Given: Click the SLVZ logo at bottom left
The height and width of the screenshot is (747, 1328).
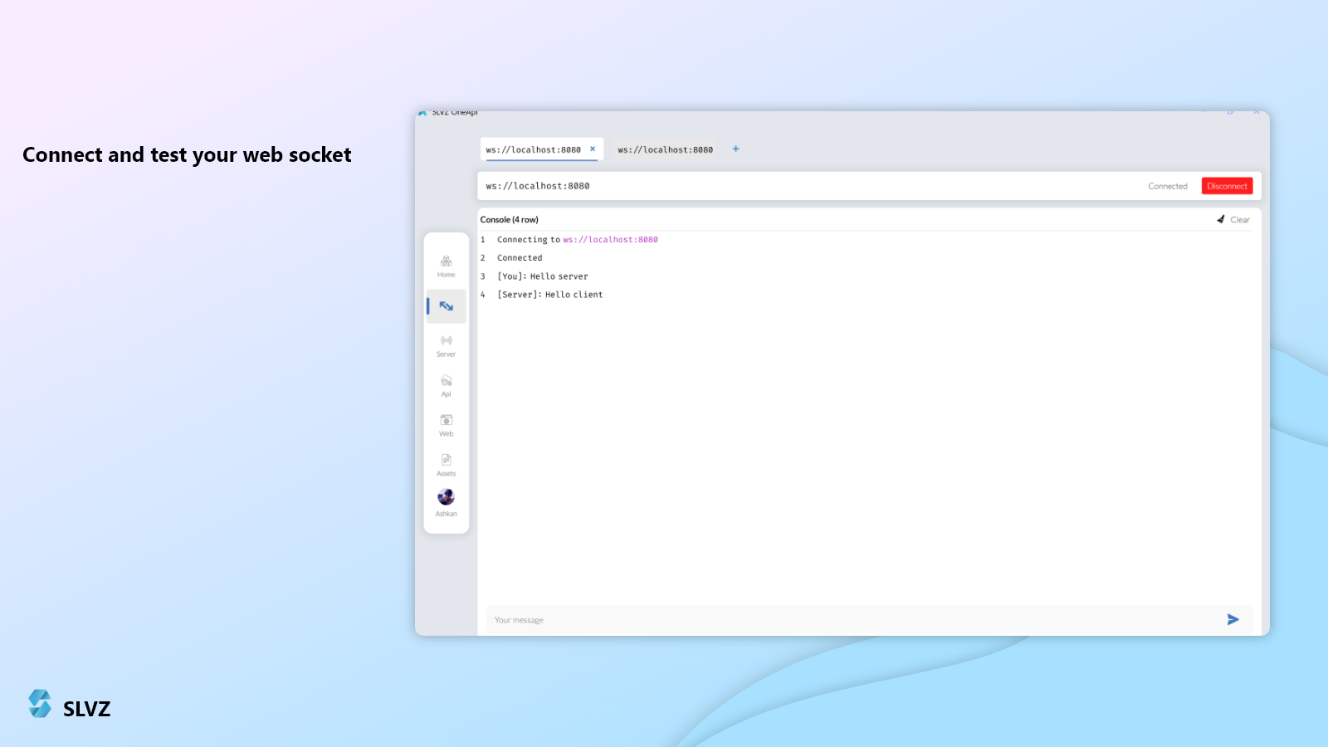Looking at the screenshot, I should (x=40, y=704).
